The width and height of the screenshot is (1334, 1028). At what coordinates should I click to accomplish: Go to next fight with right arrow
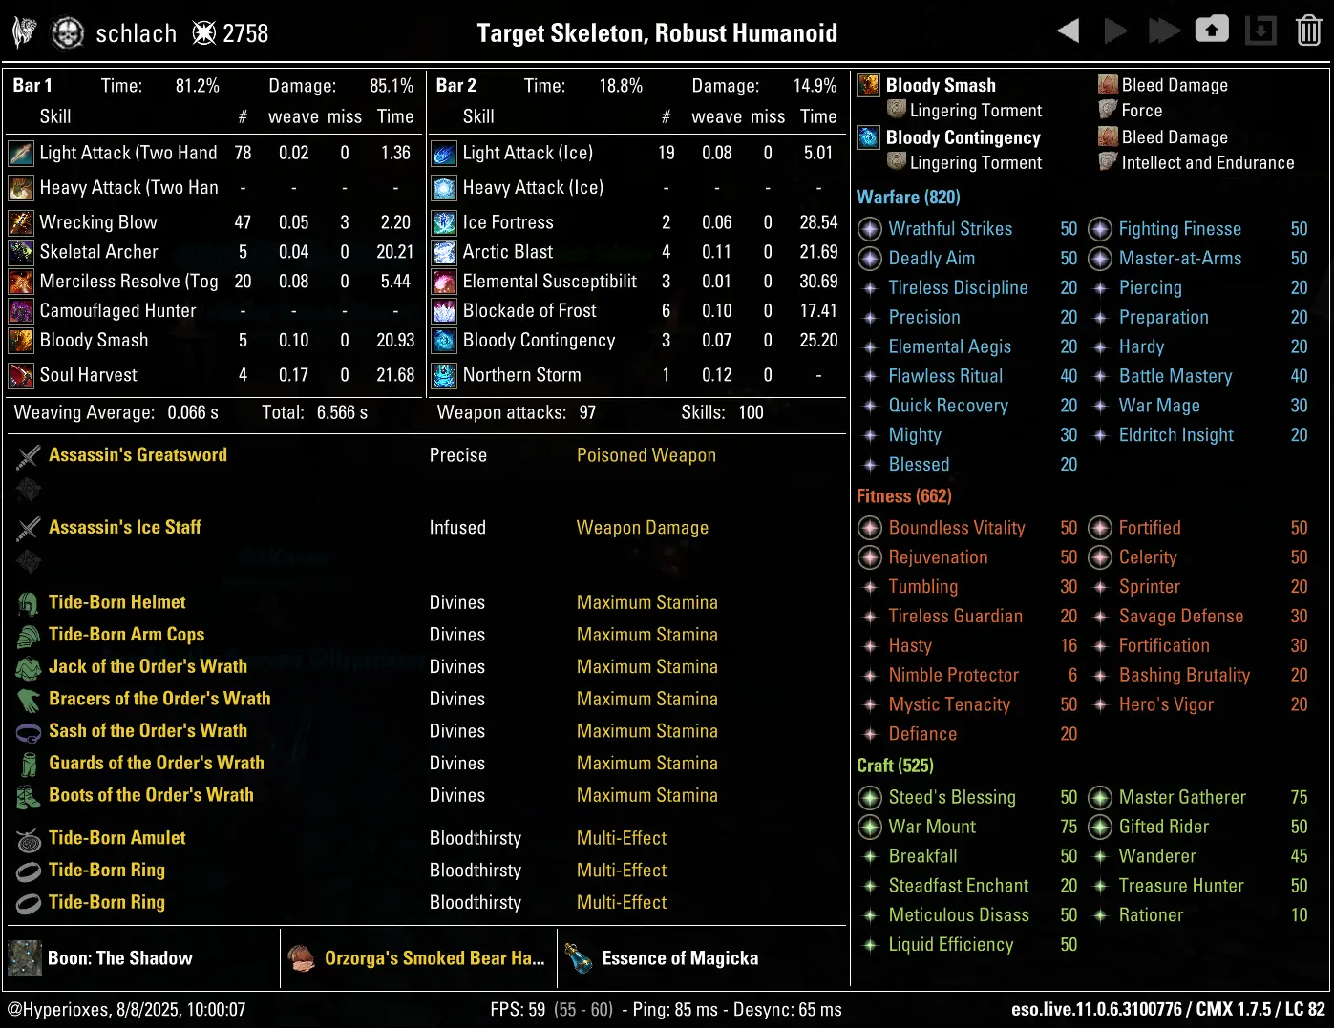pyautogui.click(x=1115, y=31)
